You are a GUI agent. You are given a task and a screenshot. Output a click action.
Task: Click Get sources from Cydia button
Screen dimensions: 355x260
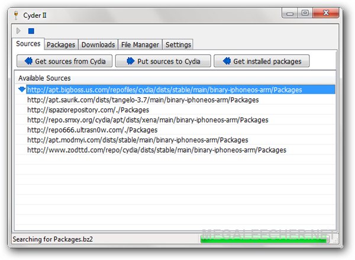[64, 61]
